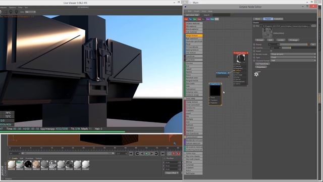Viewport: 323px width, 182px height.
Task: Toggle the keyframe dot beside Gamma
Action: (254, 48)
